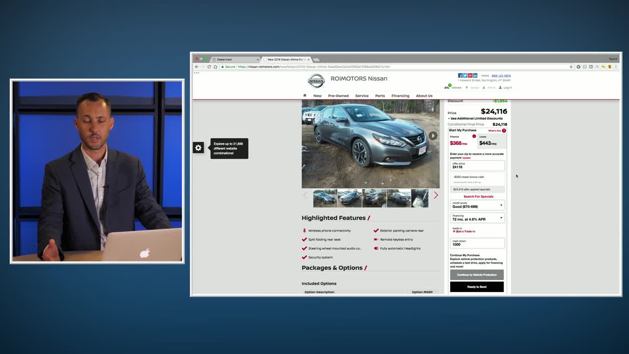
Task: Click the Ready to Send button
Action: tap(477, 287)
